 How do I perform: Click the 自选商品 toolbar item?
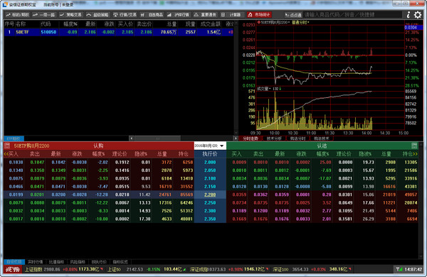click(x=152, y=15)
